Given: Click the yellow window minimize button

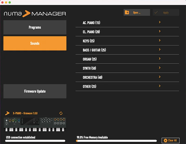Looking at the screenshot, I should click(x=6, y=2).
